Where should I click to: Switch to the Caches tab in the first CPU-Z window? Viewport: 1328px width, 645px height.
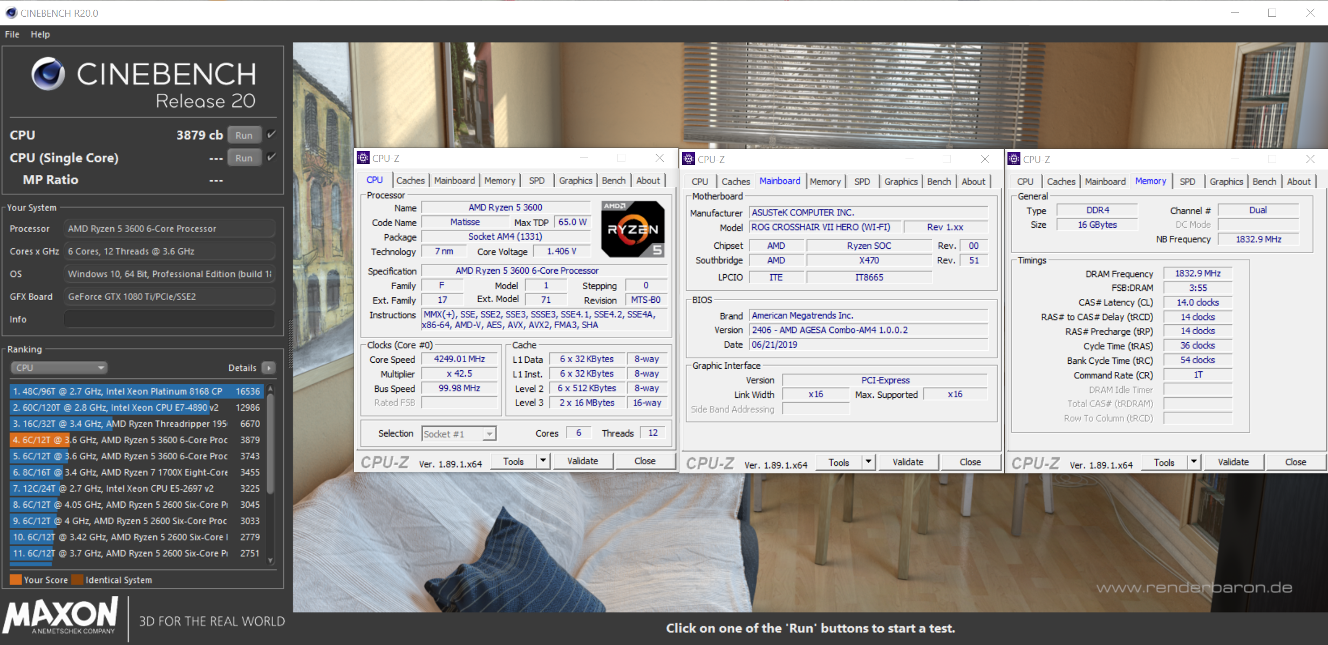tap(410, 181)
